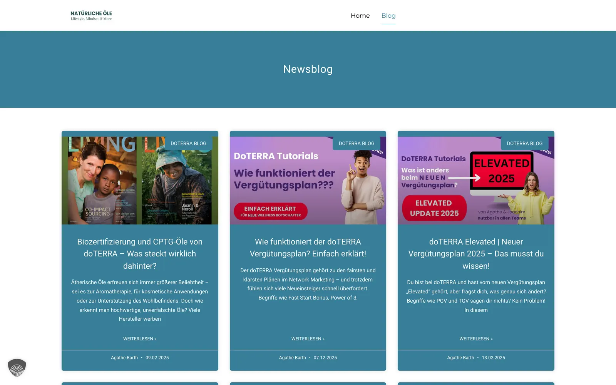This screenshot has width=616, height=385.
Task: Click Weiterlesen under the Biozertifizierung article
Action: [x=140, y=339]
